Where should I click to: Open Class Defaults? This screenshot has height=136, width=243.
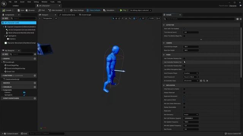[93, 10]
